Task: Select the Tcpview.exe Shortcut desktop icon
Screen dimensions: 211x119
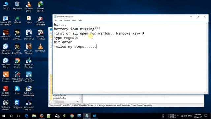Action: click(29, 63)
